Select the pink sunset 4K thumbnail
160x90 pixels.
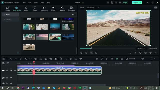[x=42, y=37]
